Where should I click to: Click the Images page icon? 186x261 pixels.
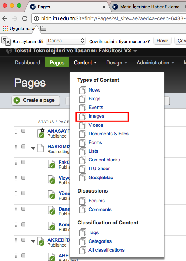pos(83,116)
